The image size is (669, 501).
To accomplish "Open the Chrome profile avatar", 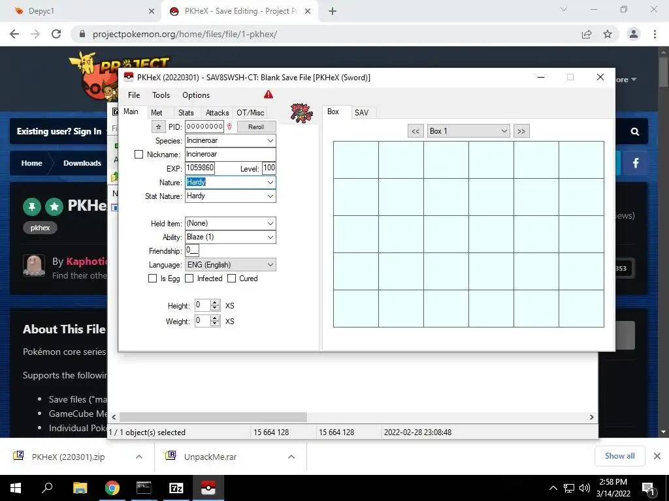I will 634,34.
